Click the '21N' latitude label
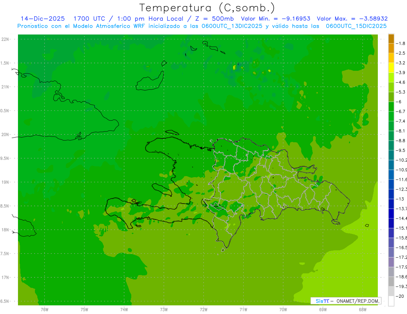Viewport: 407px width, 314px height. click(x=5, y=87)
